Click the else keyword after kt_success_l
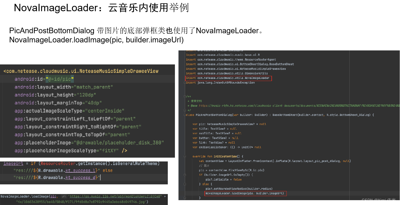This screenshot has width=400, height=205. [x=107, y=170]
